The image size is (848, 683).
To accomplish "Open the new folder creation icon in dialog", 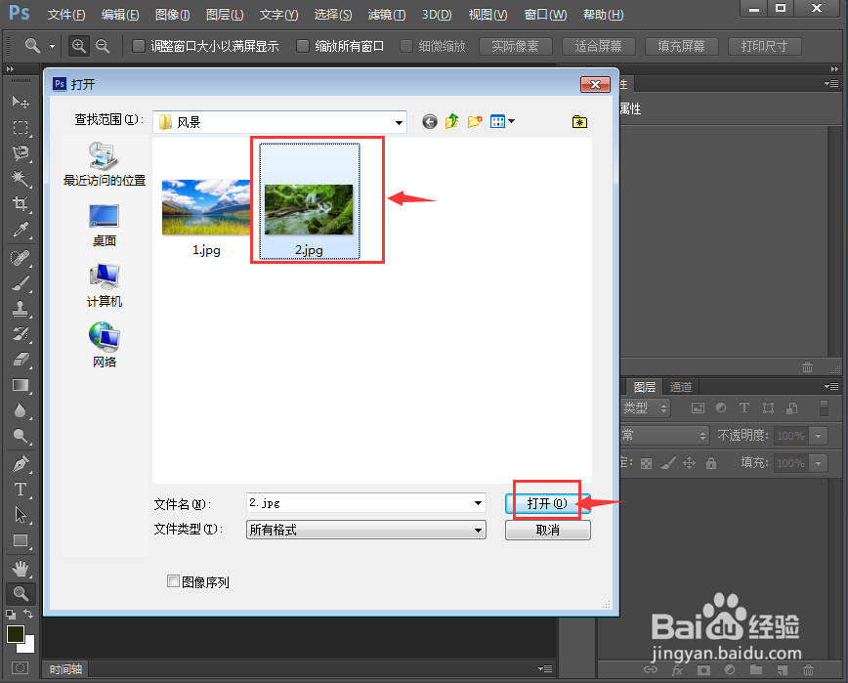I will pyautogui.click(x=475, y=121).
